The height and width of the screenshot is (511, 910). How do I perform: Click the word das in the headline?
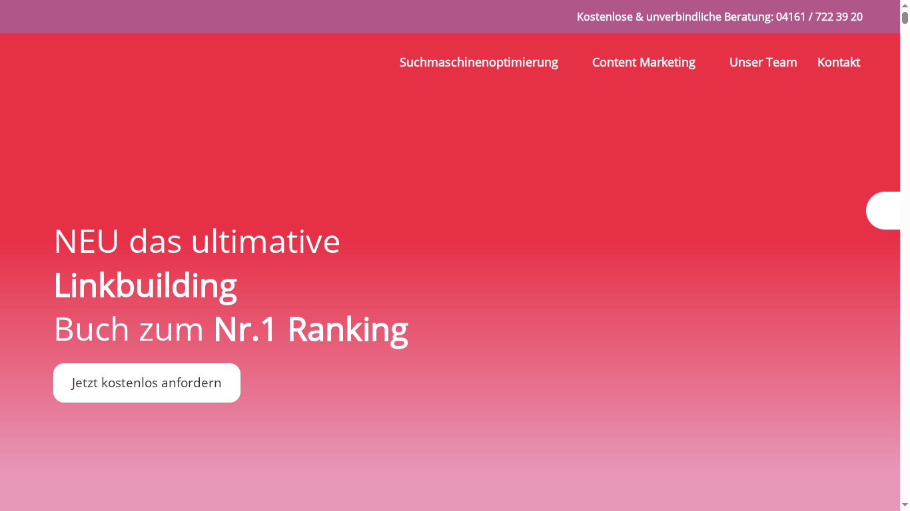coord(155,241)
